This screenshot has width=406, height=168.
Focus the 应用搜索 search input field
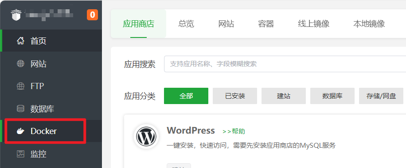coord(285,64)
